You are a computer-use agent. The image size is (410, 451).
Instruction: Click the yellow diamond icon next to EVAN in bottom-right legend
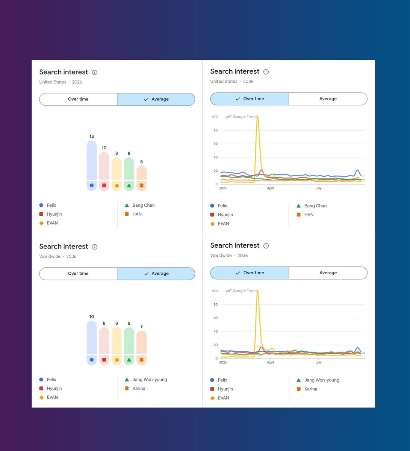click(212, 398)
